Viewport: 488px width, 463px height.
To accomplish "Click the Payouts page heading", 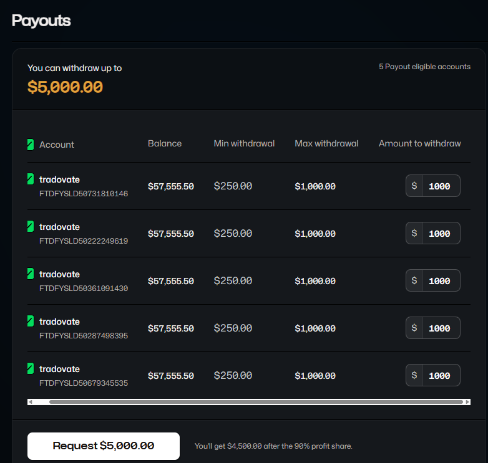I will (41, 21).
